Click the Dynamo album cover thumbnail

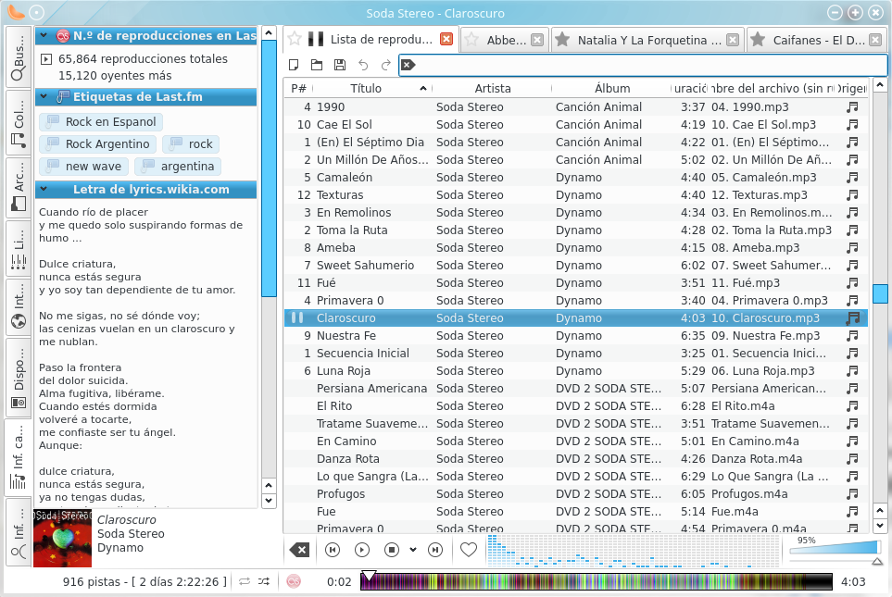click(x=63, y=538)
